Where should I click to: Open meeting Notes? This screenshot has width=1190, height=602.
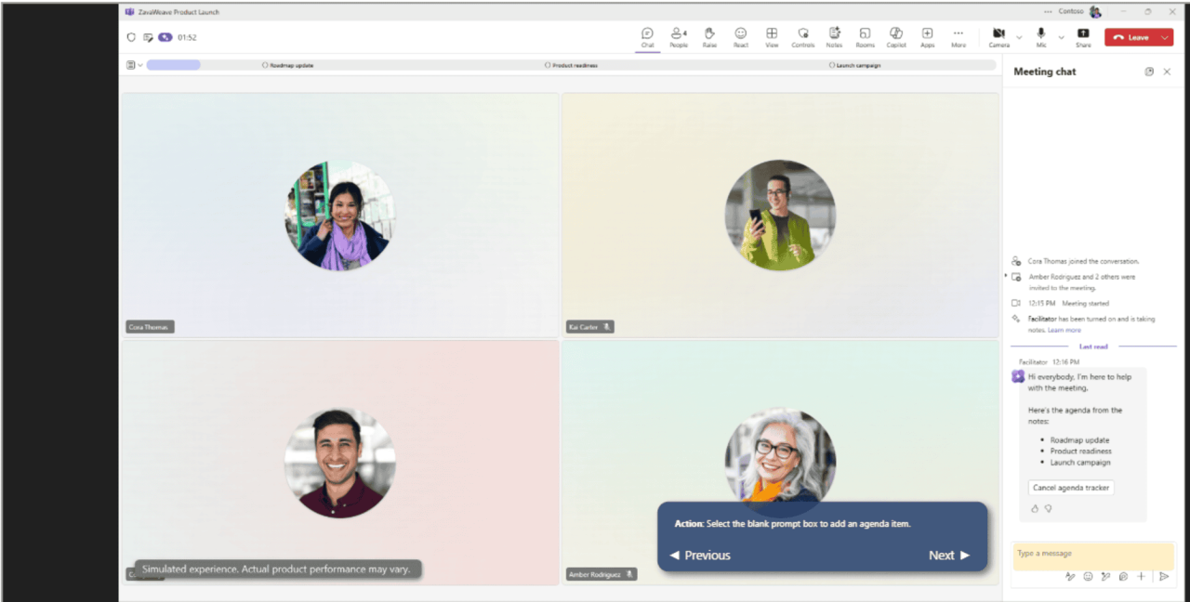(x=834, y=37)
